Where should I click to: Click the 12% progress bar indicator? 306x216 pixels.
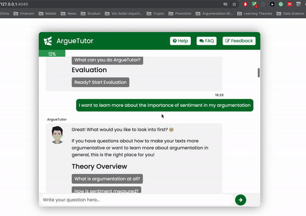pyautogui.click(x=52, y=53)
